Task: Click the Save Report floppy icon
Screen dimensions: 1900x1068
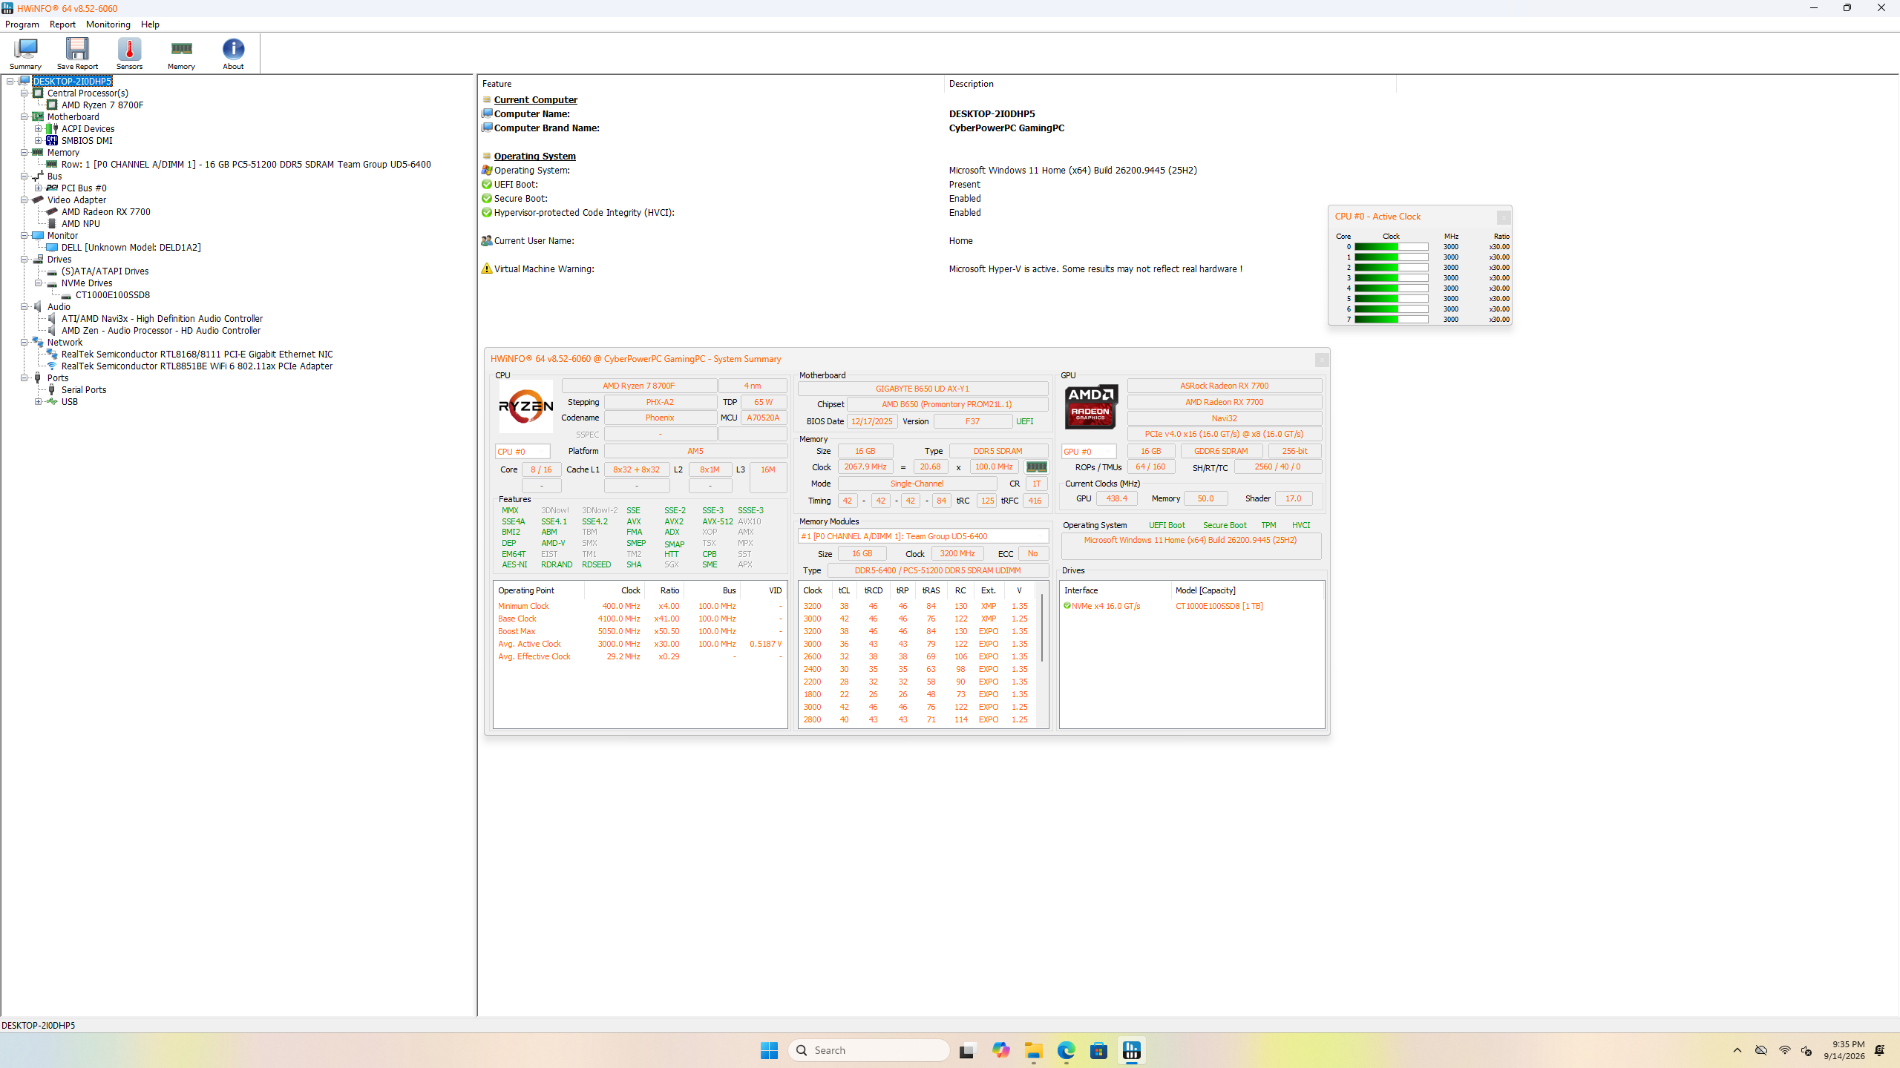Action: coord(77,53)
